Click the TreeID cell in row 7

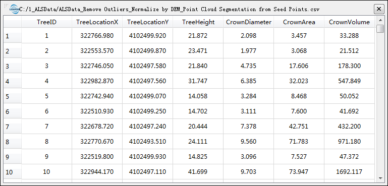47,126
